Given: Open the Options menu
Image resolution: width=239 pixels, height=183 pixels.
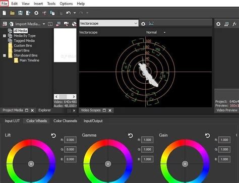Looking at the screenshot, I should coord(66,4).
